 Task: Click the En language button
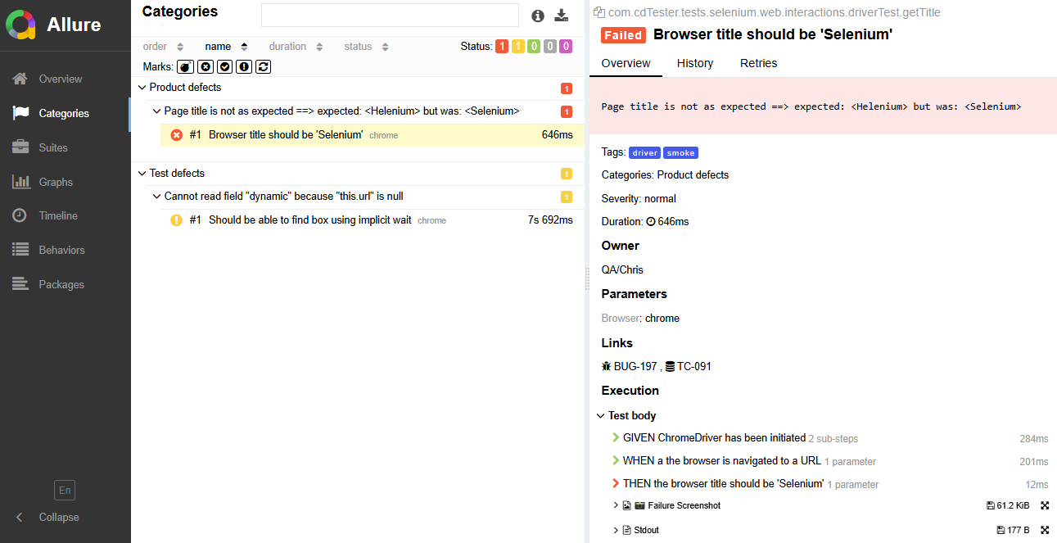click(65, 491)
